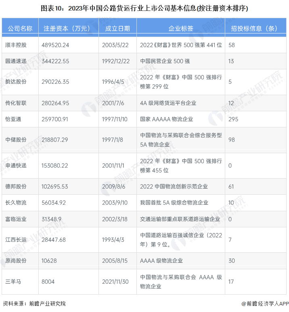The width and height of the screenshot is (289, 312).
Task: Click the capital value 28447.68
Action: pyautogui.click(x=54, y=240)
